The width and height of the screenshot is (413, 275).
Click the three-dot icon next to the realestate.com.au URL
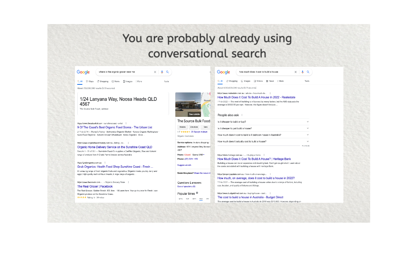tap(270, 93)
